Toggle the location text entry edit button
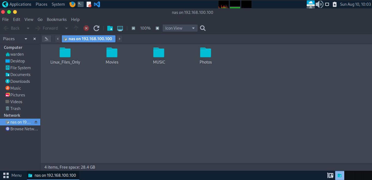 point(47,39)
